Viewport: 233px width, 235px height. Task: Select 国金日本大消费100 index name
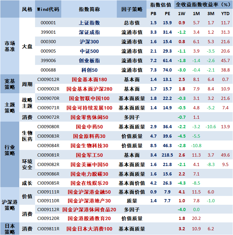pos(89,229)
